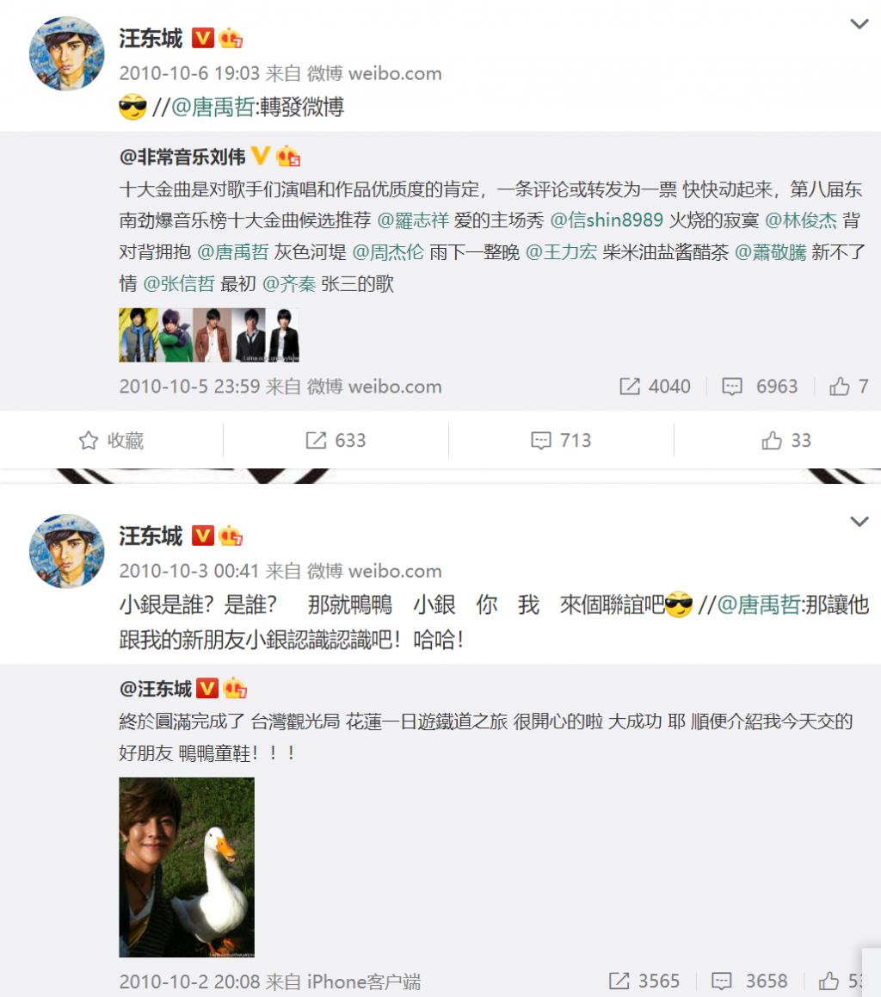881x997 pixels.
Task: Open timestamp 2010-10-3 00:41 link
Action: 189,570
